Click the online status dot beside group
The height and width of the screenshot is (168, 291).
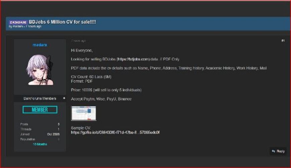pyautogui.click(x=64, y=98)
